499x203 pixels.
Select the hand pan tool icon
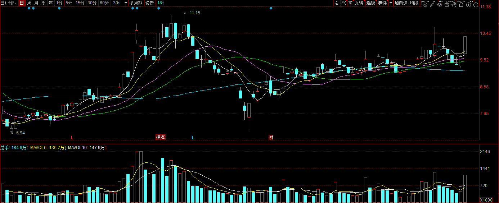click(x=454, y=5)
